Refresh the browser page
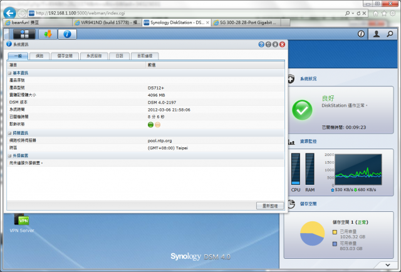Image resolution: width=401 pixels, height=272 pixels. [x=358, y=13]
